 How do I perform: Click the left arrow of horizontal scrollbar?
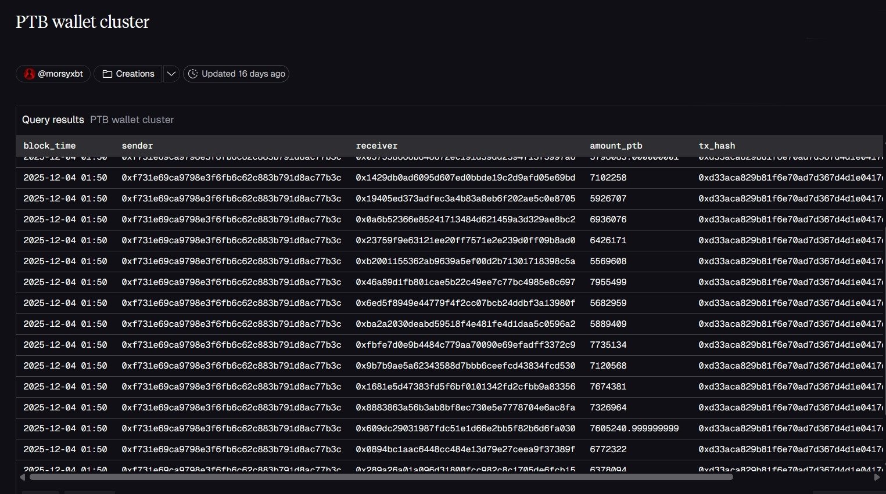[22, 477]
